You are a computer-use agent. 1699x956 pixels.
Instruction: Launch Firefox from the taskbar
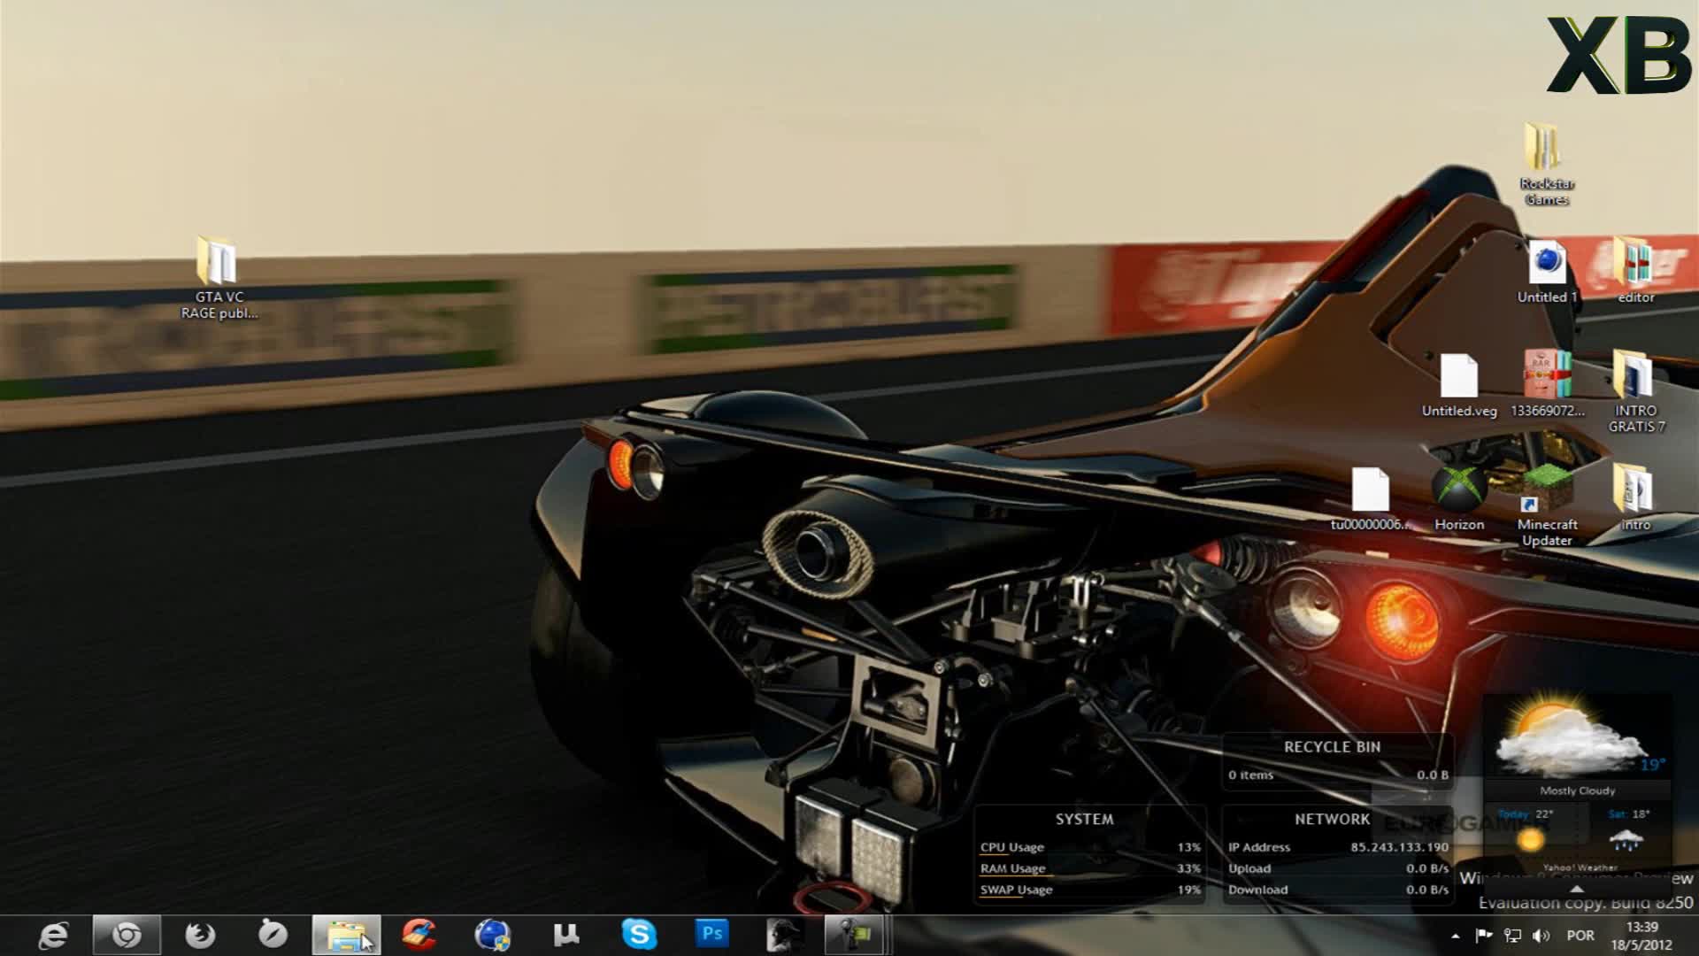(200, 935)
